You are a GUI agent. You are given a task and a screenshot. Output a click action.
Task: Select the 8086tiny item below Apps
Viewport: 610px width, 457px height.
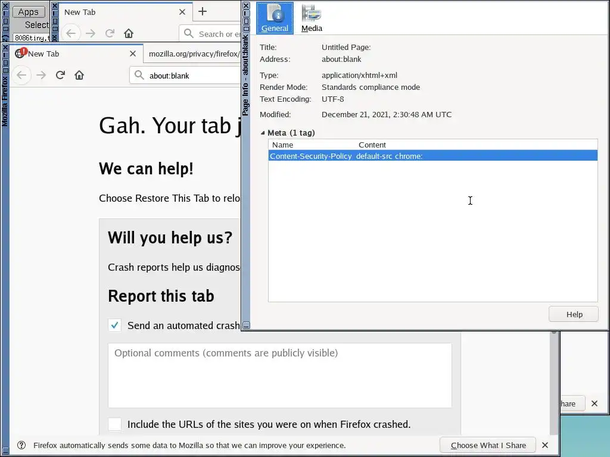coord(32,37)
